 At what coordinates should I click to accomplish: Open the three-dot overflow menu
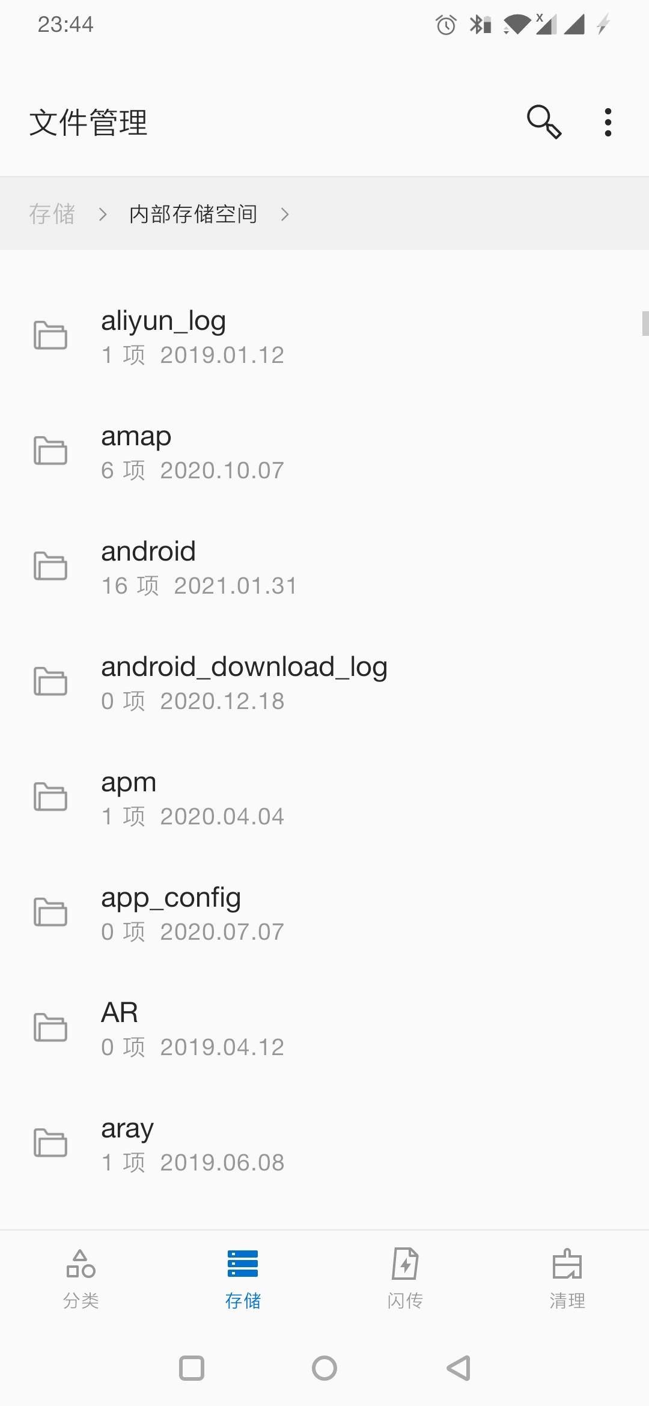608,123
